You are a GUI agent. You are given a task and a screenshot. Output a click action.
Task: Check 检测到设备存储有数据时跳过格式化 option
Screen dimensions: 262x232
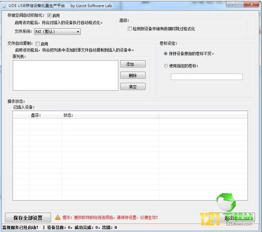pos(129,29)
